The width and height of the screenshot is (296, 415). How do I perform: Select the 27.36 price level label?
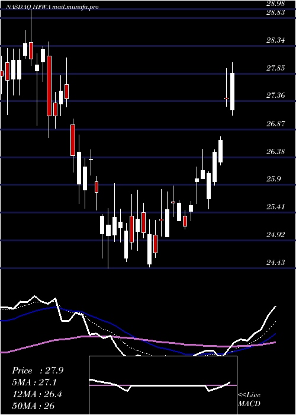(x=275, y=95)
